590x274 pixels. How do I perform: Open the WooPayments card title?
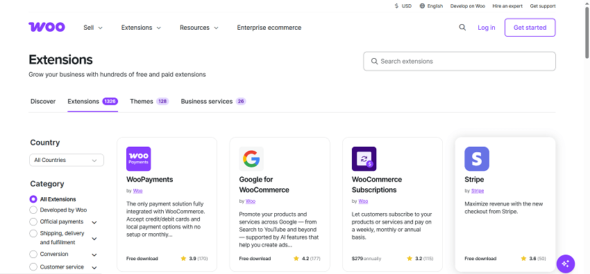coord(150,179)
